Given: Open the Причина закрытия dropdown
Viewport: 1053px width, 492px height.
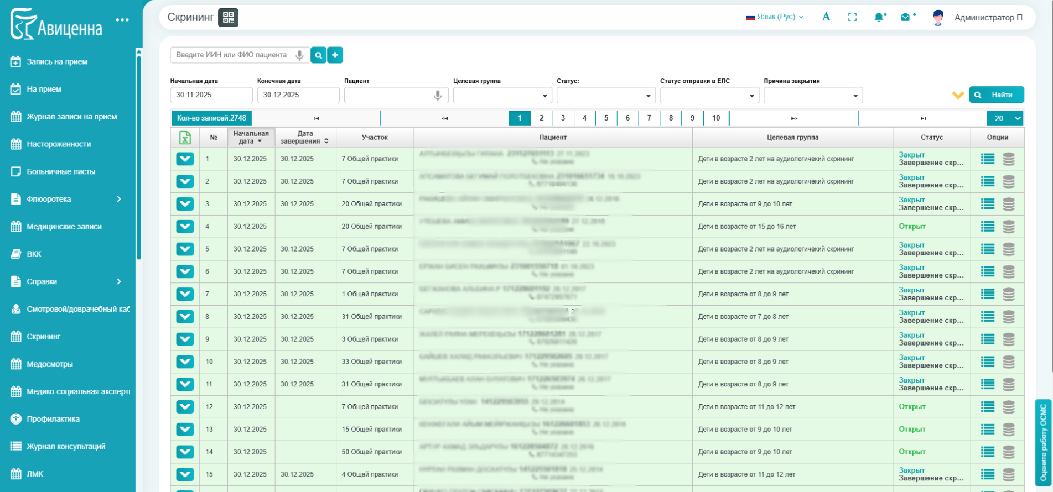Looking at the screenshot, I should click(812, 96).
